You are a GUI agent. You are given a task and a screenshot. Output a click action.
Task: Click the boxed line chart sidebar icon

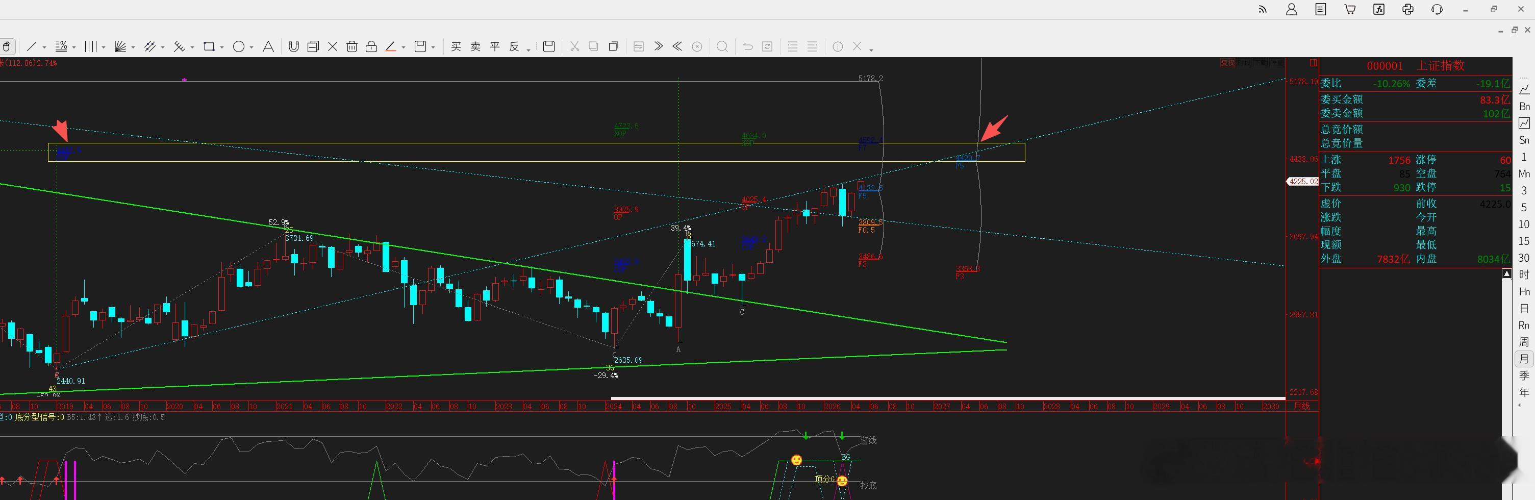pyautogui.click(x=1524, y=123)
